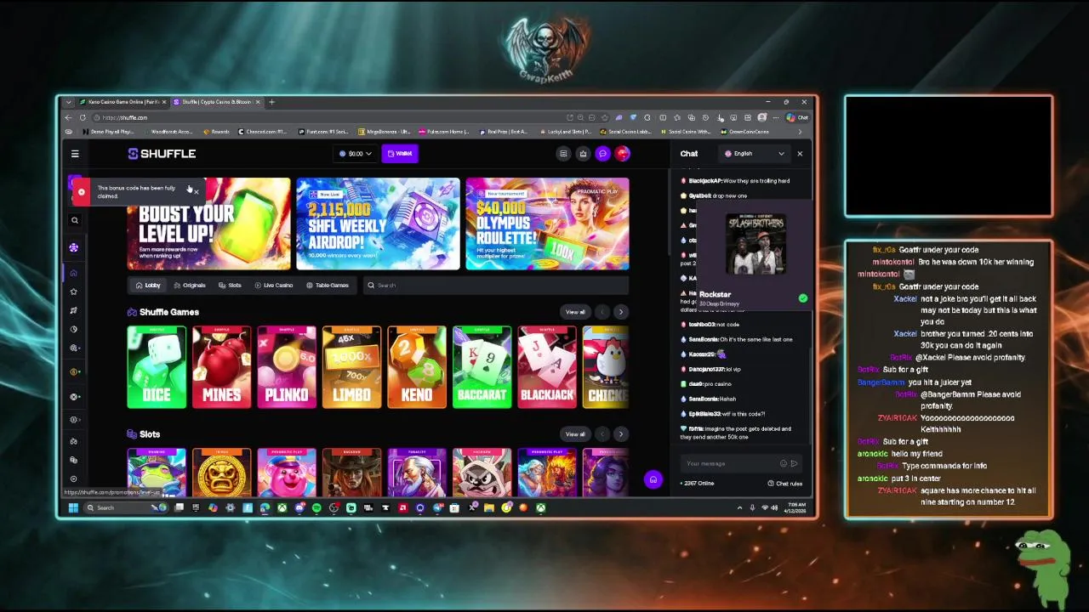Viewport: 1089px width, 612px height.
Task: Toggle the purple chat bubble icon
Action: pyautogui.click(x=602, y=154)
